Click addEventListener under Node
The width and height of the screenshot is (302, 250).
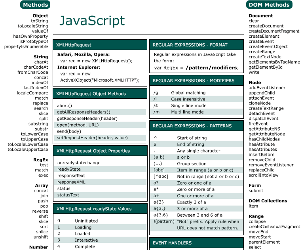click(x=267, y=88)
